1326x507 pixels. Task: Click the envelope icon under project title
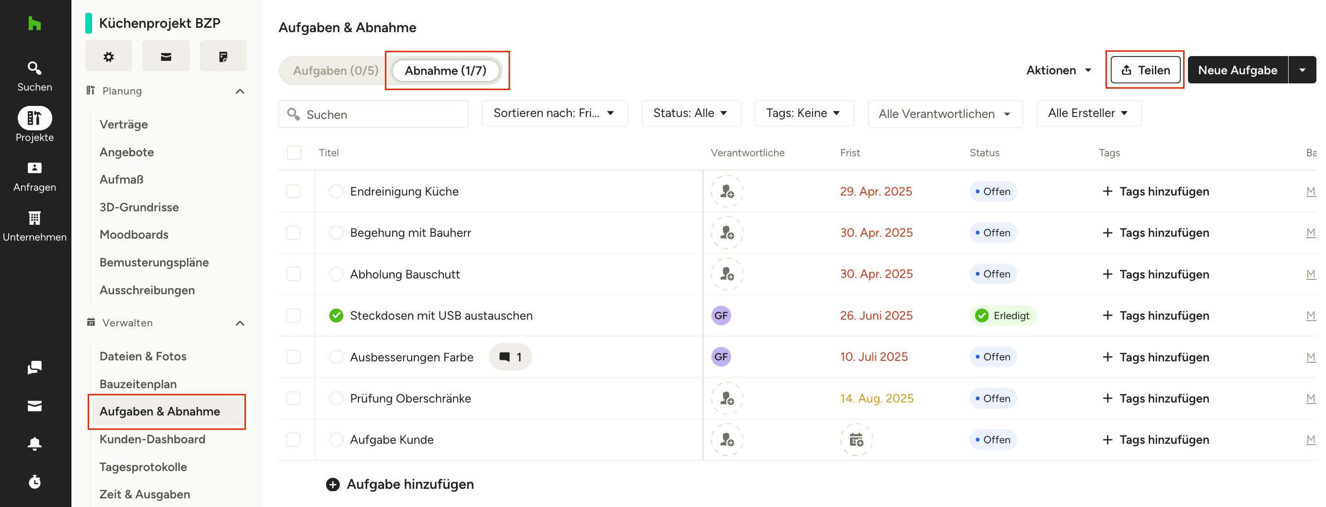click(x=166, y=57)
